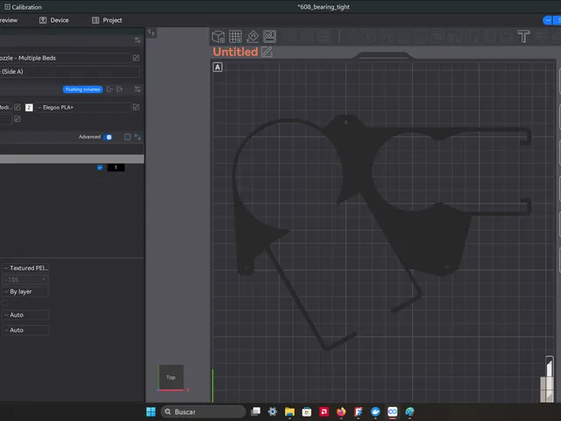Click the Add model cube icon
This screenshot has height=421, width=561.
(218, 37)
